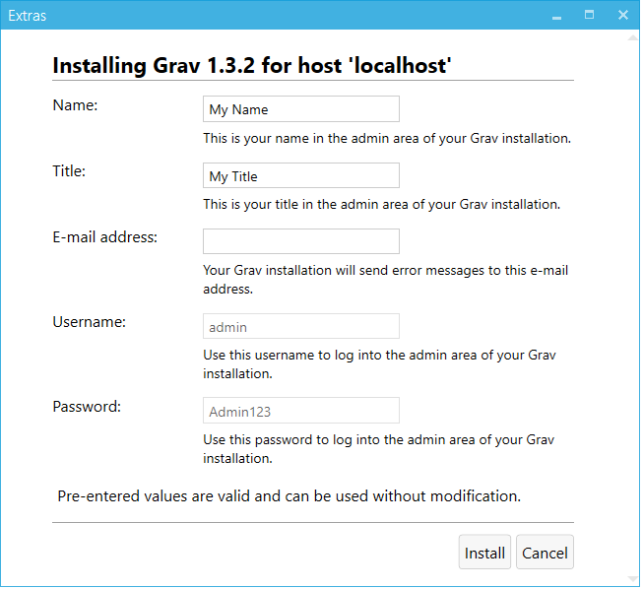The height and width of the screenshot is (589, 643).
Task: Select the Title input field
Action: (302, 176)
